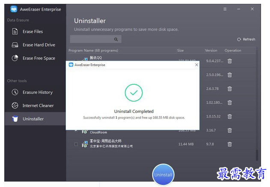This screenshot has height=187, width=270.
Task: Delete program with version 2.5.0.196
Action: 230,75
